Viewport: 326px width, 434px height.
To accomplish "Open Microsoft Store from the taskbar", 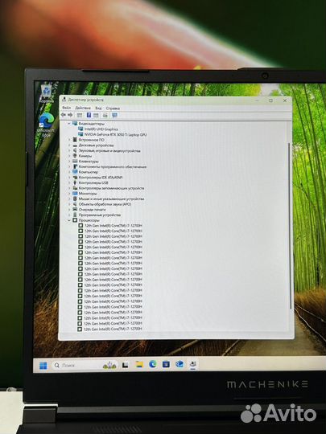I will 166,364.
